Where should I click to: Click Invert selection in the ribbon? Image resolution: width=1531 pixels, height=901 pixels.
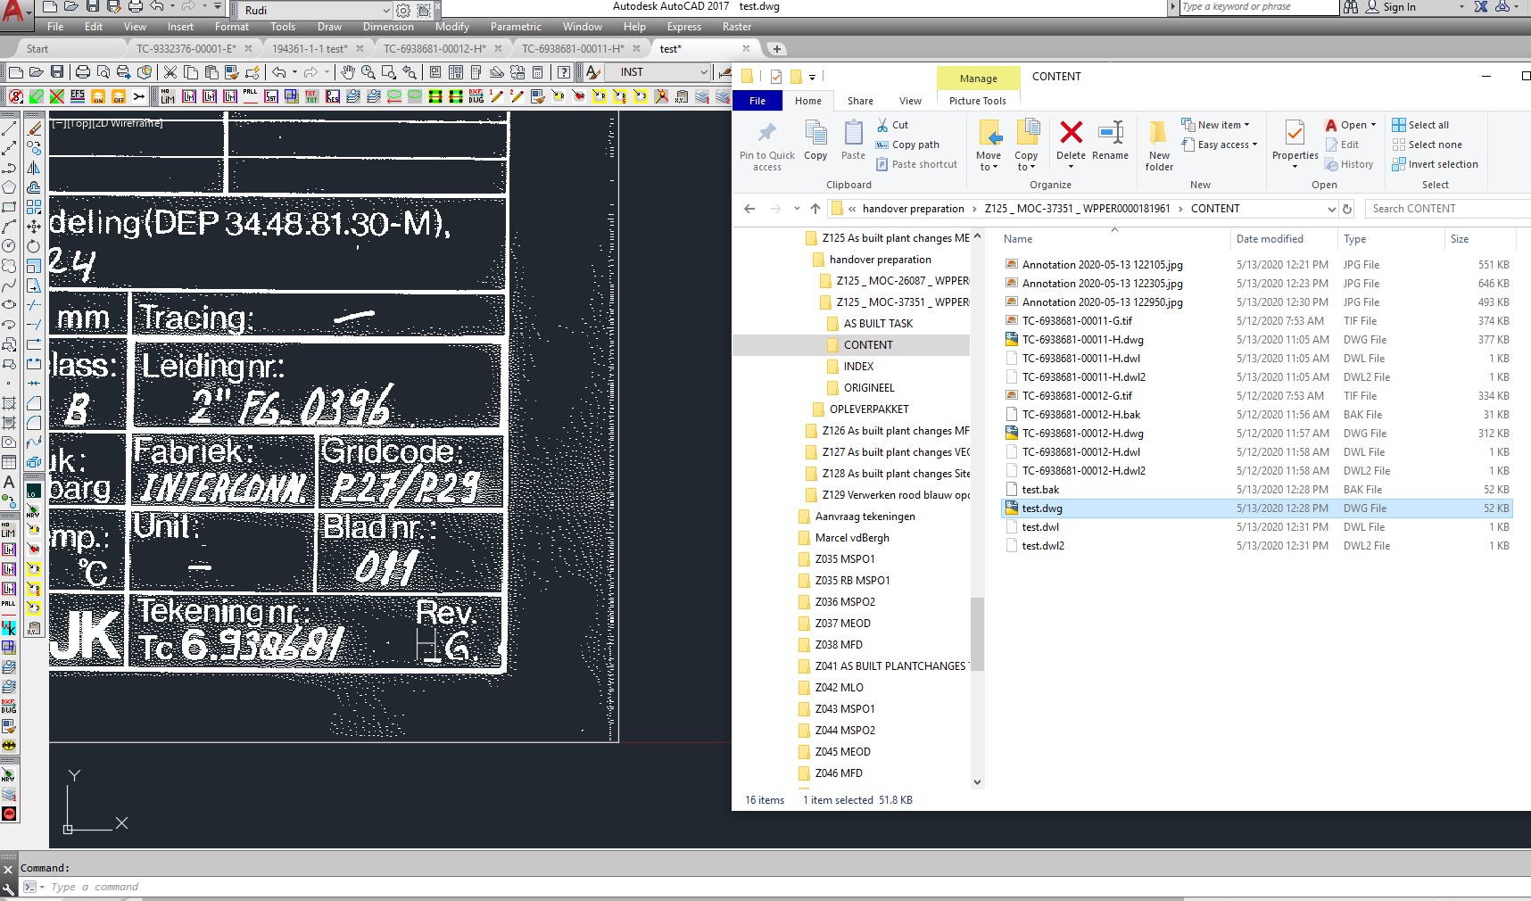click(1436, 164)
